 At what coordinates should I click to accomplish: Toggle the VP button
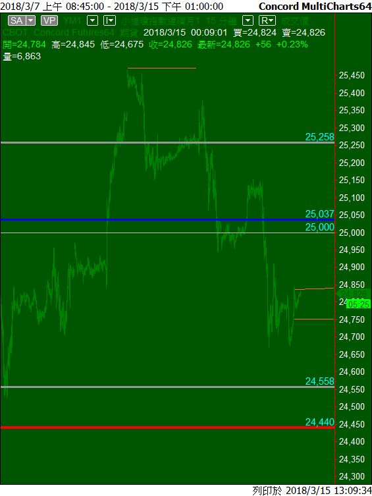pos(49,21)
